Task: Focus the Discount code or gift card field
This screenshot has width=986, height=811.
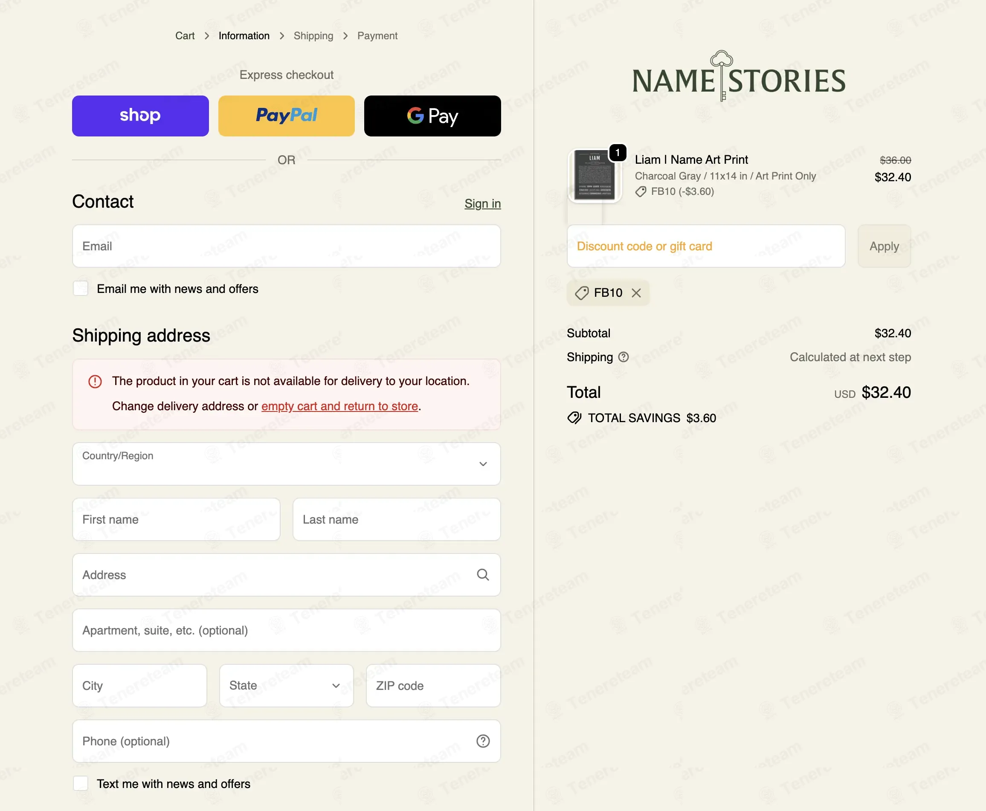Action: pos(706,246)
